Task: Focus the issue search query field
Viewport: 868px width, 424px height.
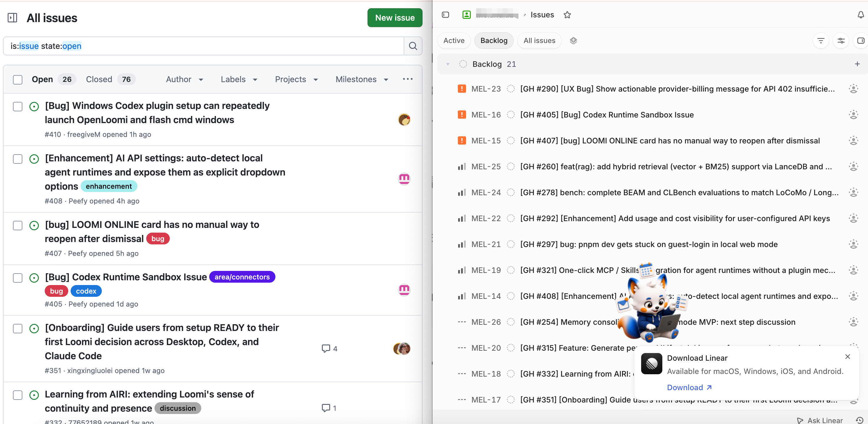Action: click(x=203, y=46)
